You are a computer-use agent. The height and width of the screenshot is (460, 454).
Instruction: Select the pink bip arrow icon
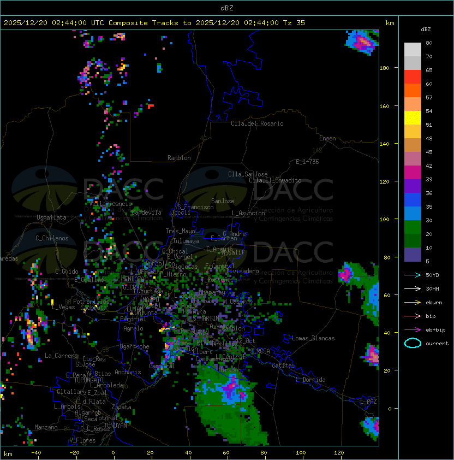[413, 316]
